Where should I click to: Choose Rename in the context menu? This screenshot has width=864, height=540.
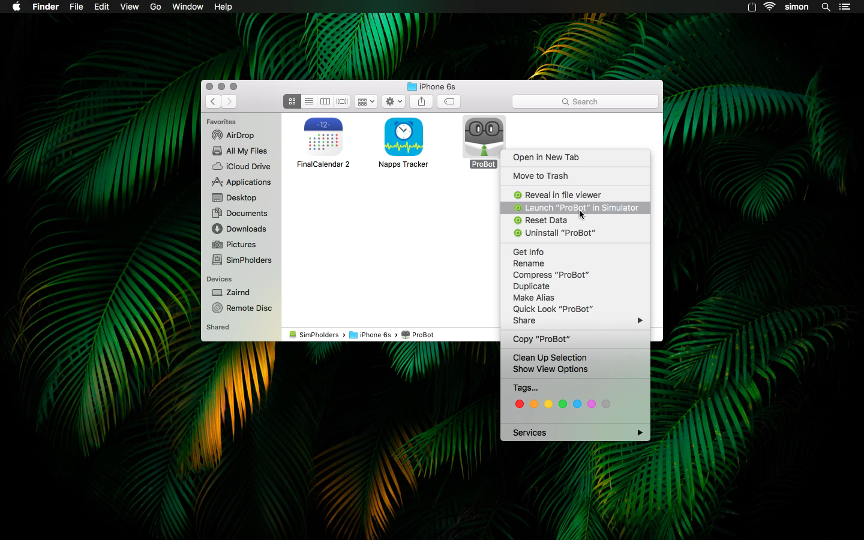[x=575, y=263]
